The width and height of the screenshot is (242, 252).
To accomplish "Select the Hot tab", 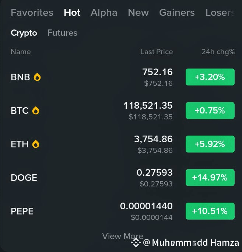I will point(72,13).
